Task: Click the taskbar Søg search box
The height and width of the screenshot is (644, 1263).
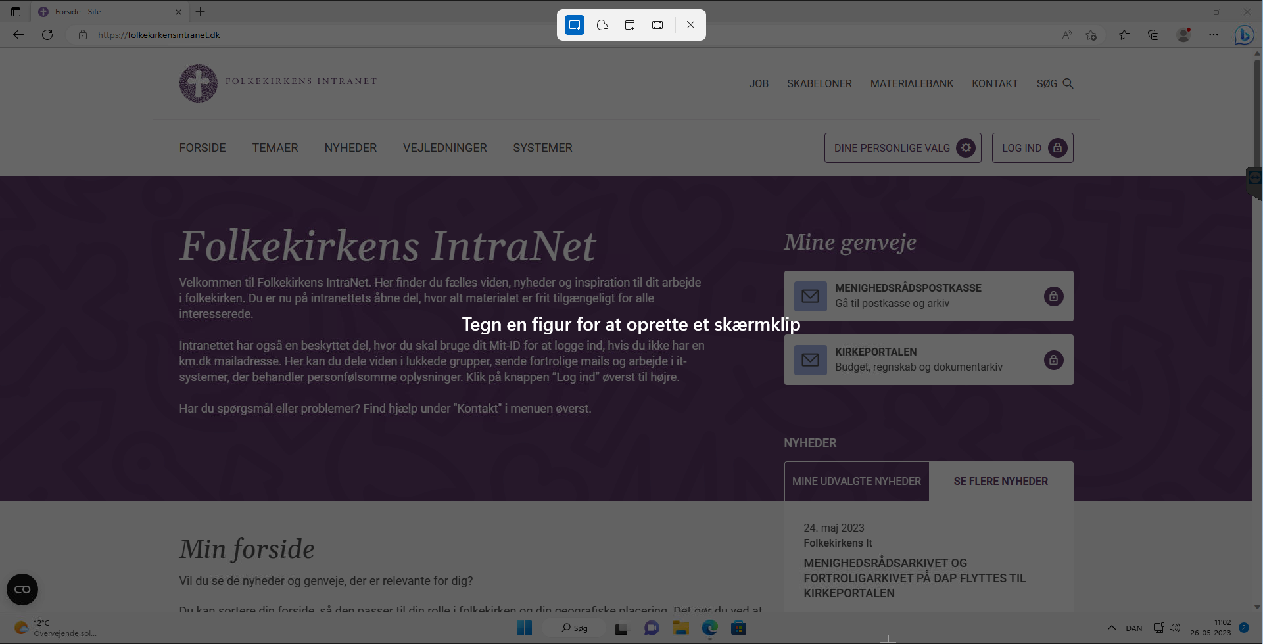Action: pos(575,628)
